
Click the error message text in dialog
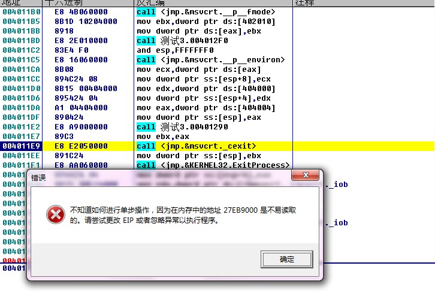(x=183, y=215)
